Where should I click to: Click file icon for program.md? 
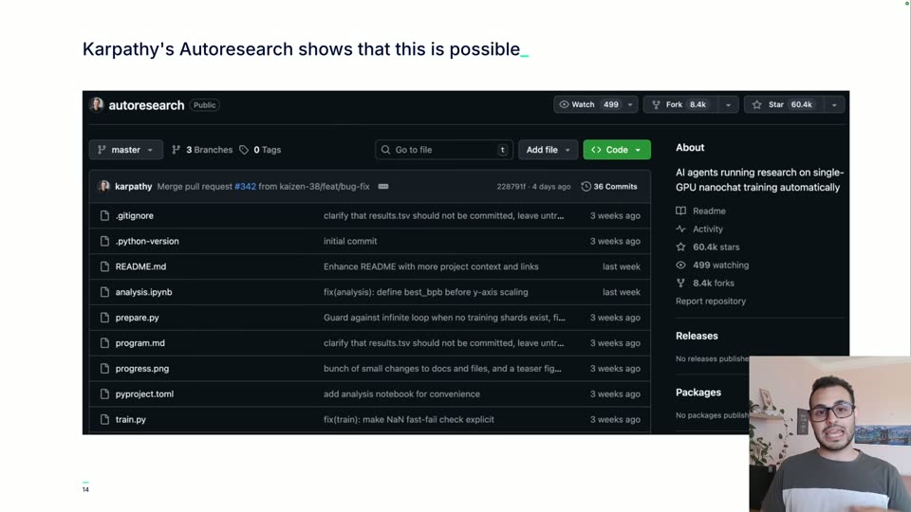104,343
